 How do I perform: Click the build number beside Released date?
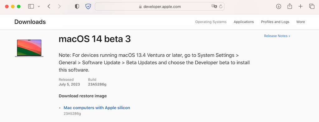coord(97,84)
